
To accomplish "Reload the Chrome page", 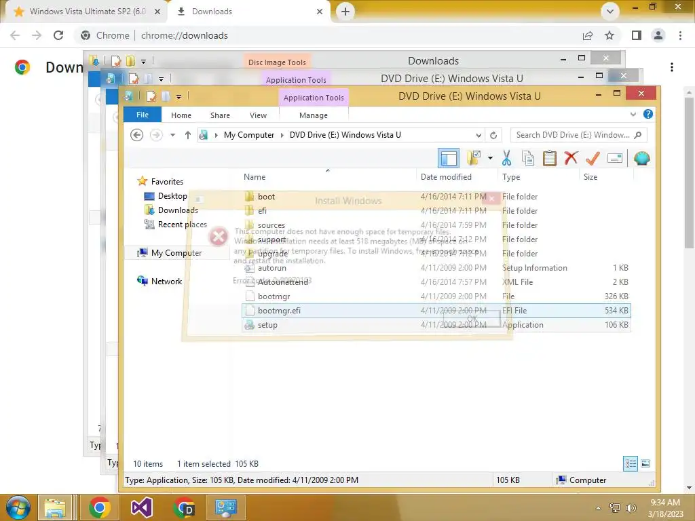I will tap(58, 35).
